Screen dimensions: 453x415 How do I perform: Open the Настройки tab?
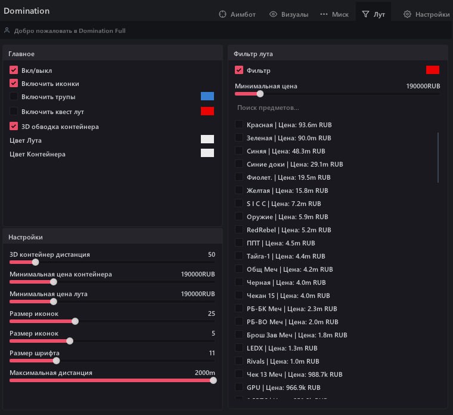pos(426,14)
